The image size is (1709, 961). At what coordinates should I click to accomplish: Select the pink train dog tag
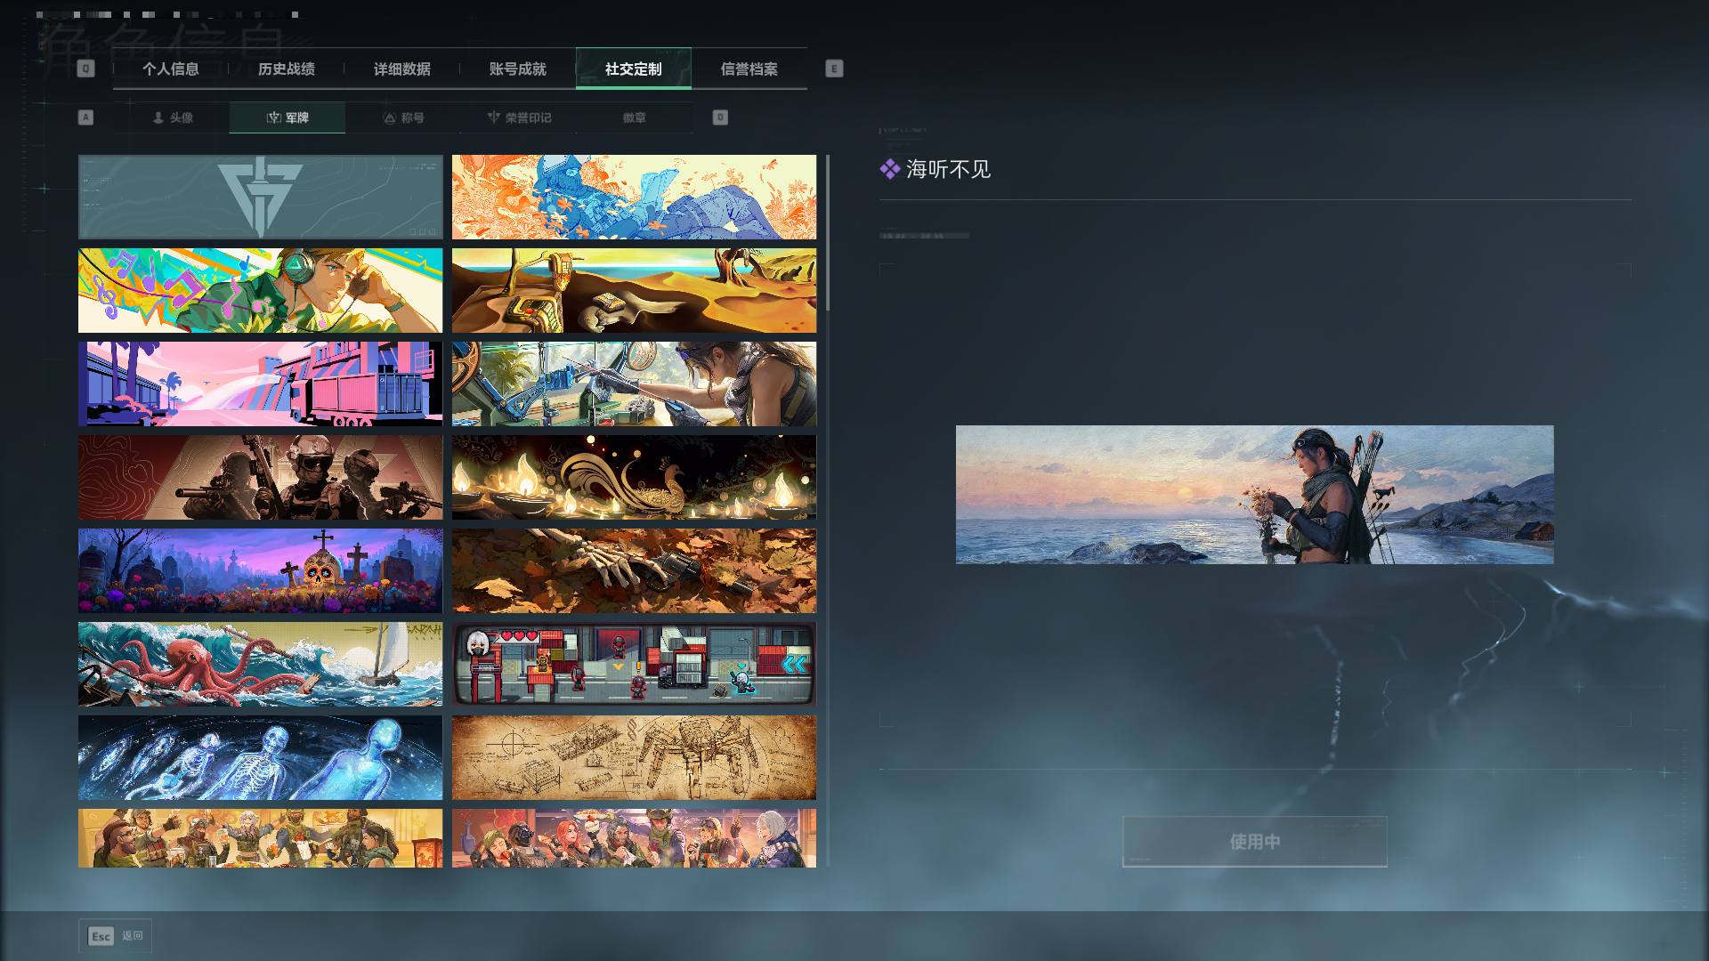pyautogui.click(x=260, y=384)
